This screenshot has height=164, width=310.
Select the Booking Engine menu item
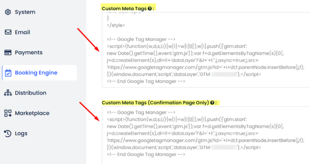coord(39,73)
